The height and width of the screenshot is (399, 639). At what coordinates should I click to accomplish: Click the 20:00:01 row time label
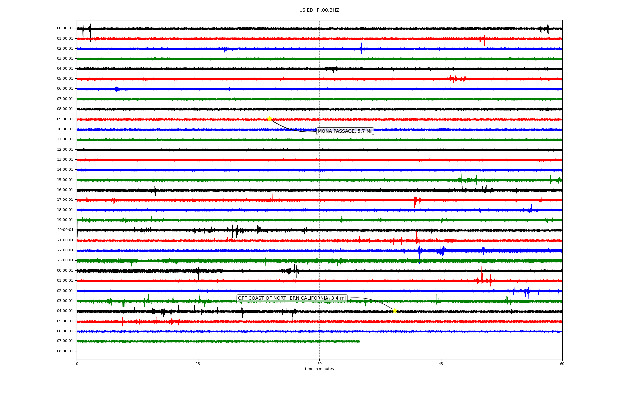click(x=65, y=230)
